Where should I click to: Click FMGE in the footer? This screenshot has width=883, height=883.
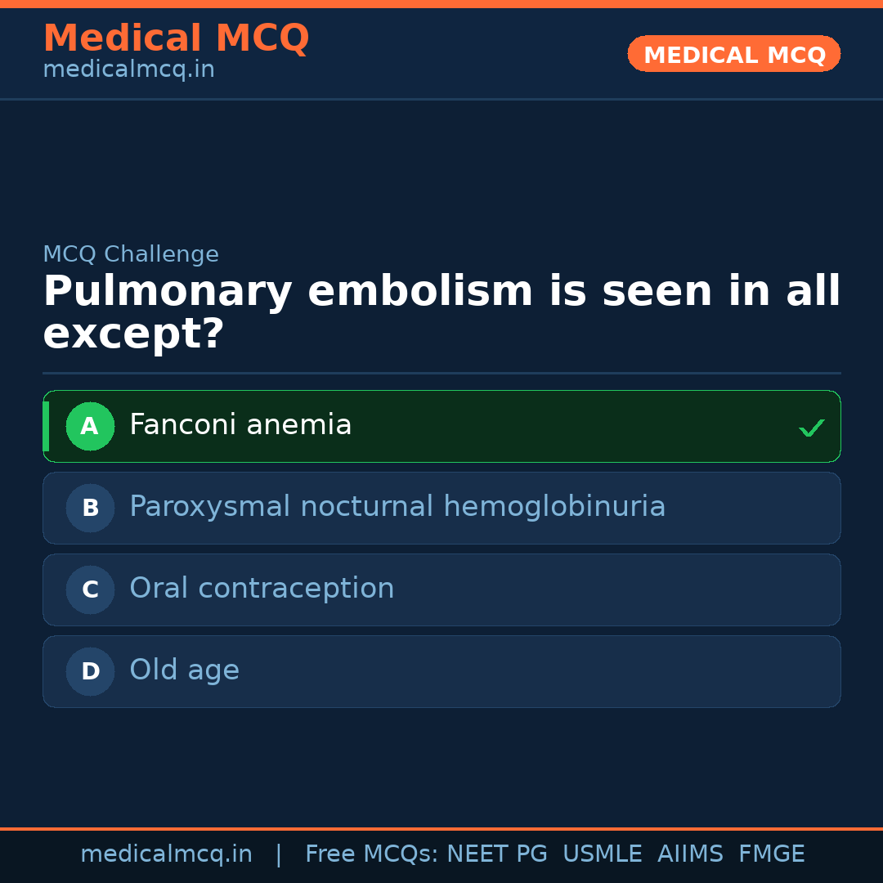tap(771, 854)
